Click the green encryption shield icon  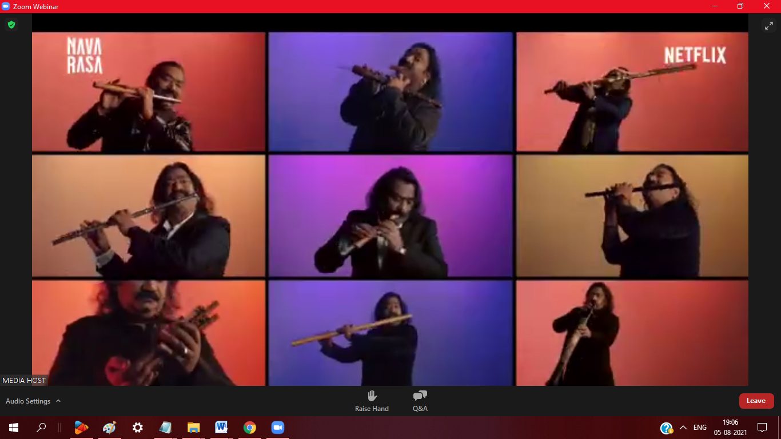pyautogui.click(x=11, y=25)
